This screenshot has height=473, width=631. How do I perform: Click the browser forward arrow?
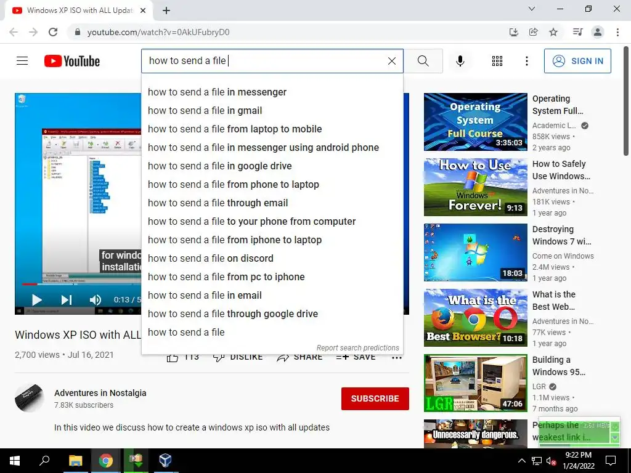click(x=33, y=32)
